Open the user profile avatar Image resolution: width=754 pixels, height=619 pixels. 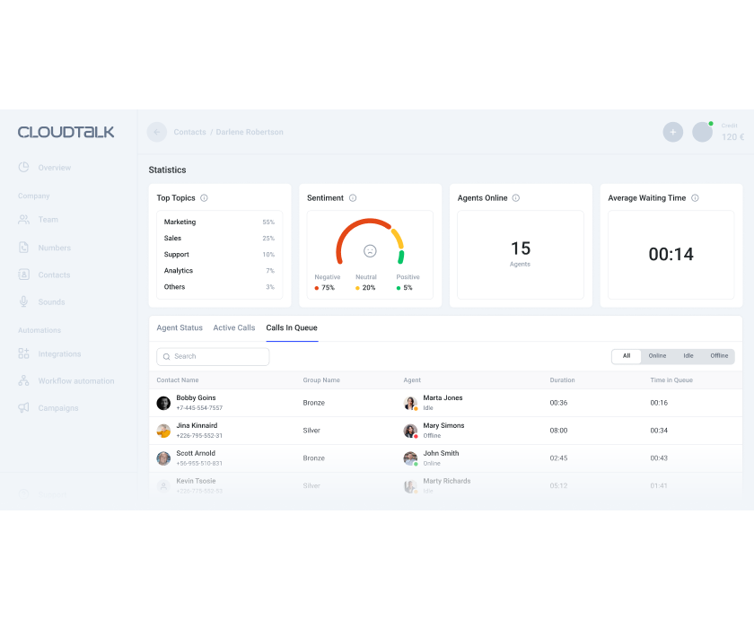(702, 132)
